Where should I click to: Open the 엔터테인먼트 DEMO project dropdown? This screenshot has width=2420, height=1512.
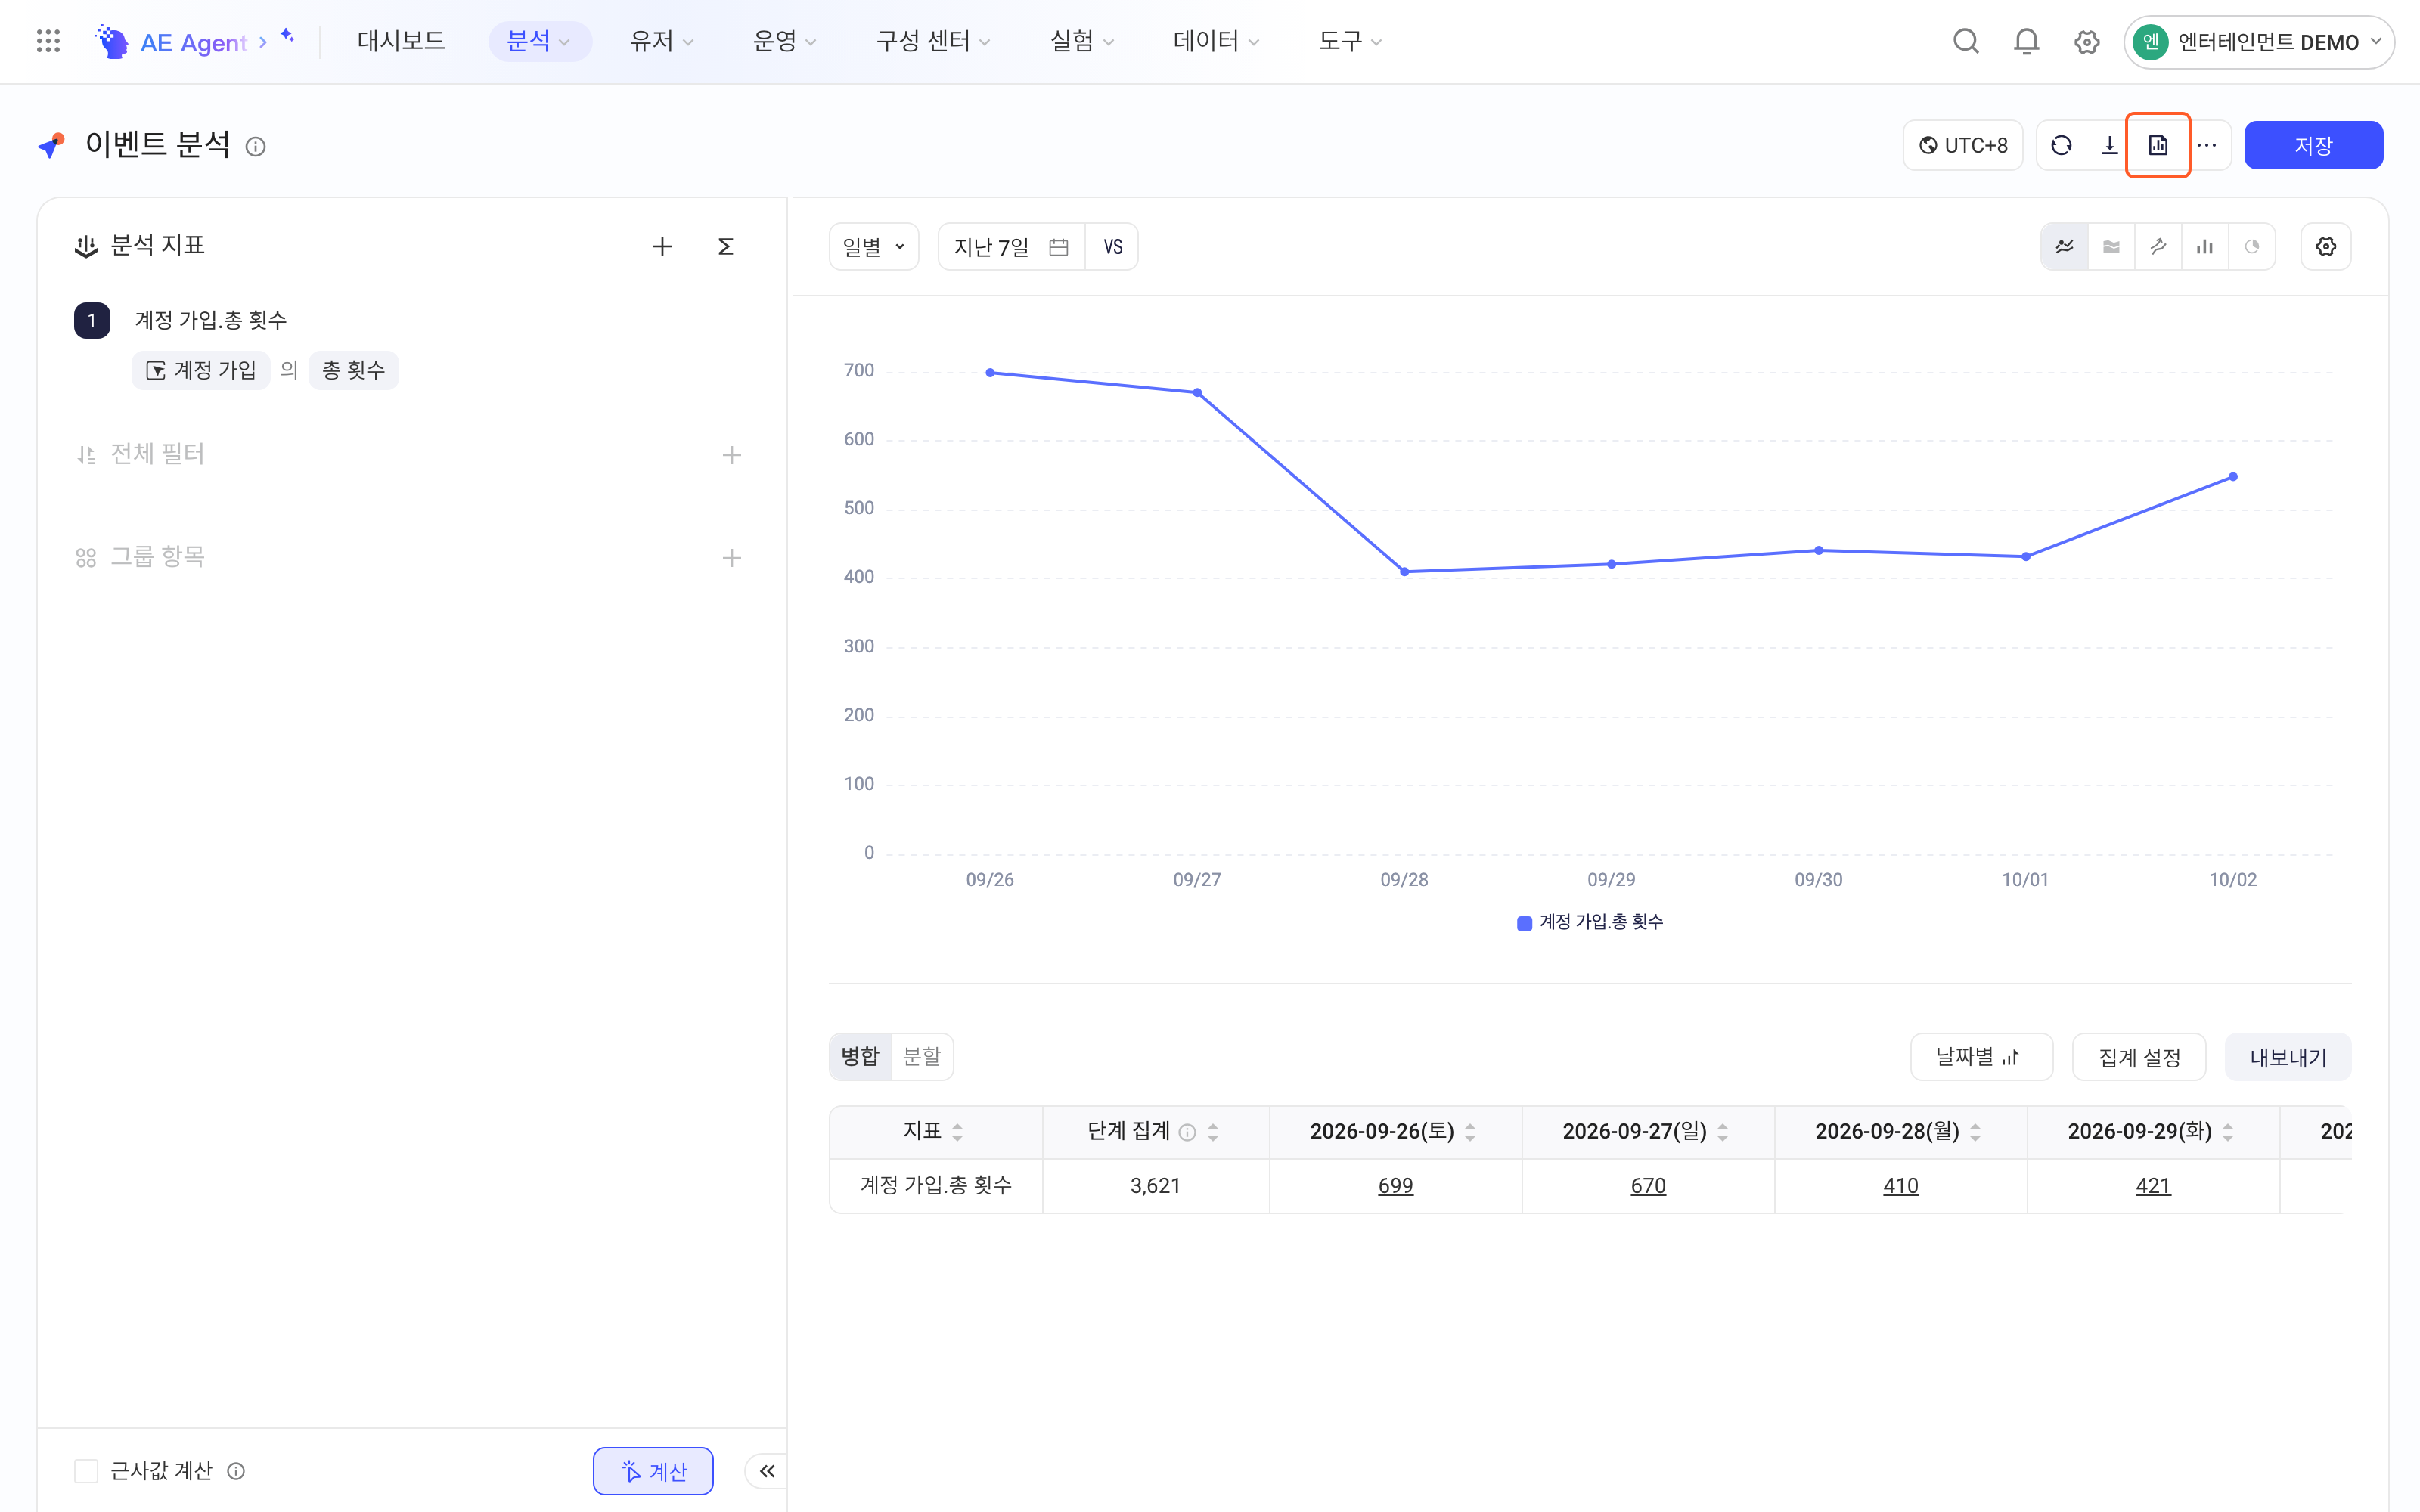(2259, 42)
